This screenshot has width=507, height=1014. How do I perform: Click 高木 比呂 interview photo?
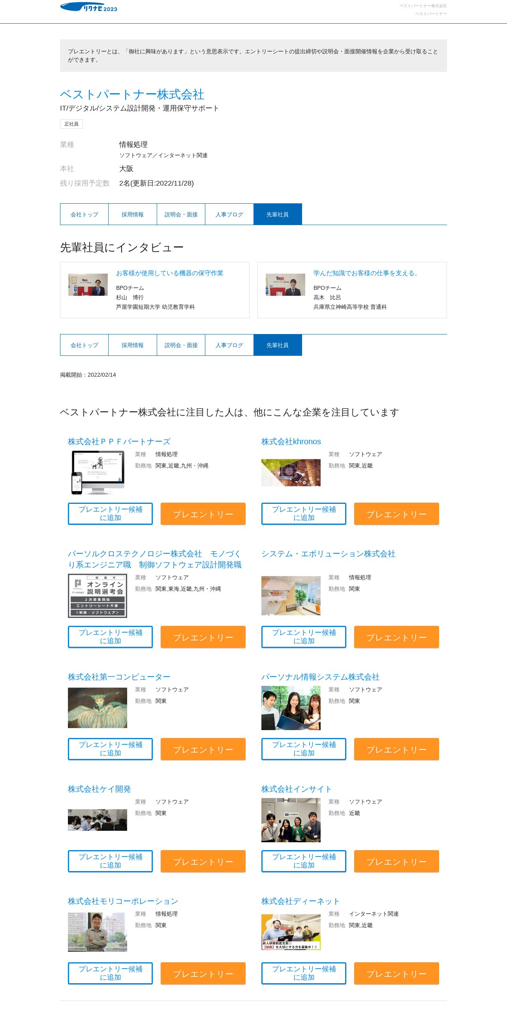click(285, 285)
